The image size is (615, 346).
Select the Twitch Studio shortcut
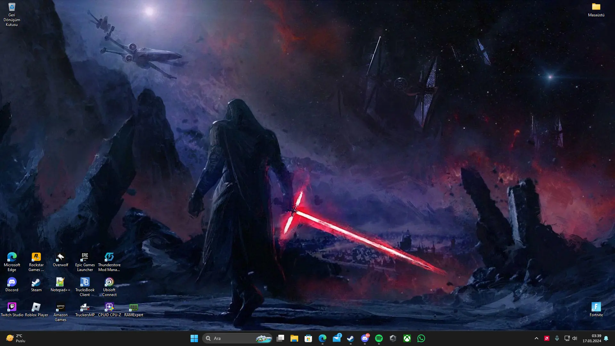[12, 310]
